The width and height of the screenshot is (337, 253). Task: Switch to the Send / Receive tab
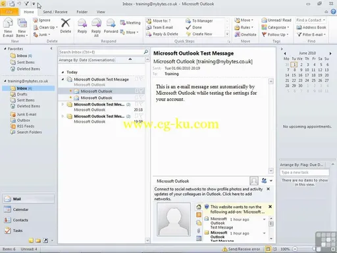[x=55, y=12]
